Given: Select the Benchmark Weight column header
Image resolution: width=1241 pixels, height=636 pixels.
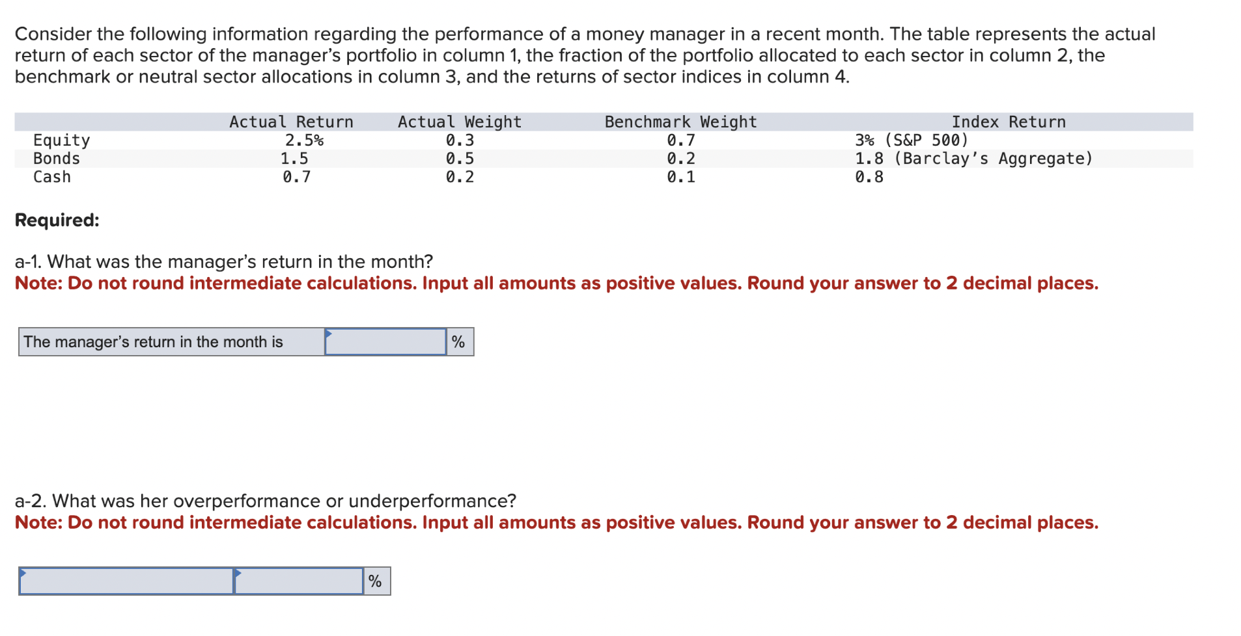Looking at the screenshot, I should [680, 121].
